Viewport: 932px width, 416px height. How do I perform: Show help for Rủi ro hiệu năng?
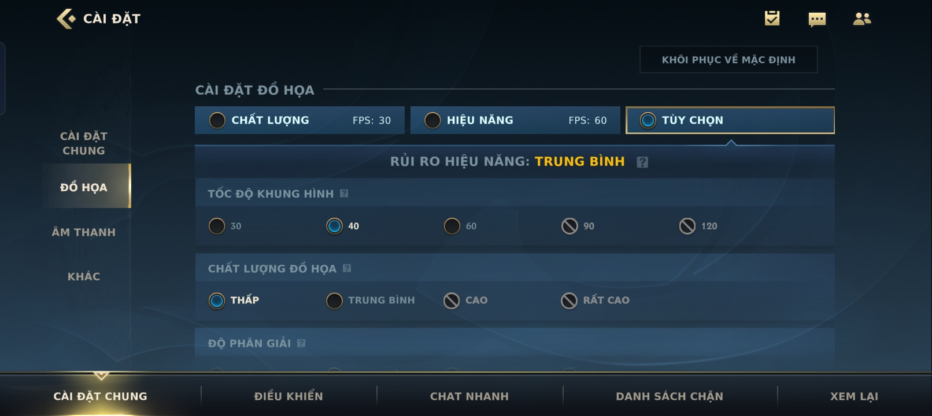642,162
